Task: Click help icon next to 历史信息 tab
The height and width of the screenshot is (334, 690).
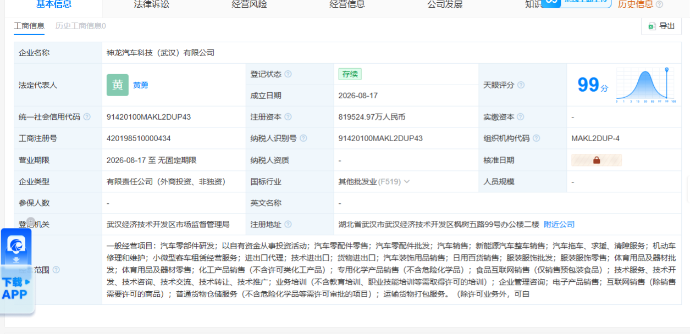Action: (659, 4)
